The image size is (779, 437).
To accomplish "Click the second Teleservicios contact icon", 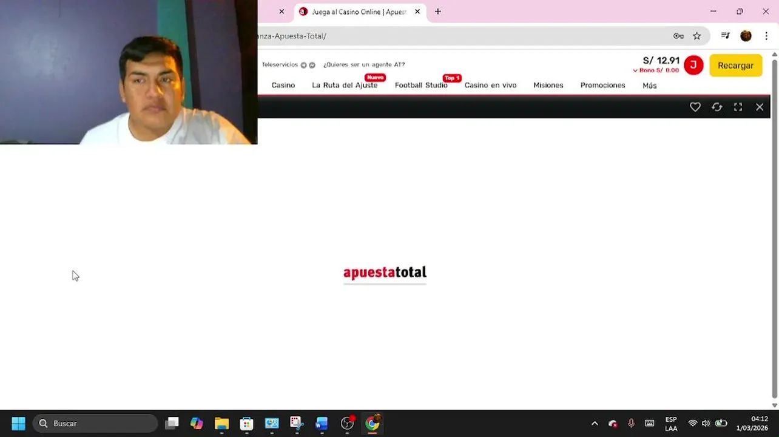I will coord(312,65).
